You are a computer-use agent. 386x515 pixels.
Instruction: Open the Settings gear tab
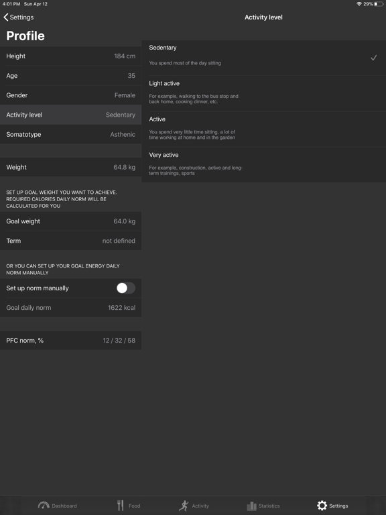point(332,506)
